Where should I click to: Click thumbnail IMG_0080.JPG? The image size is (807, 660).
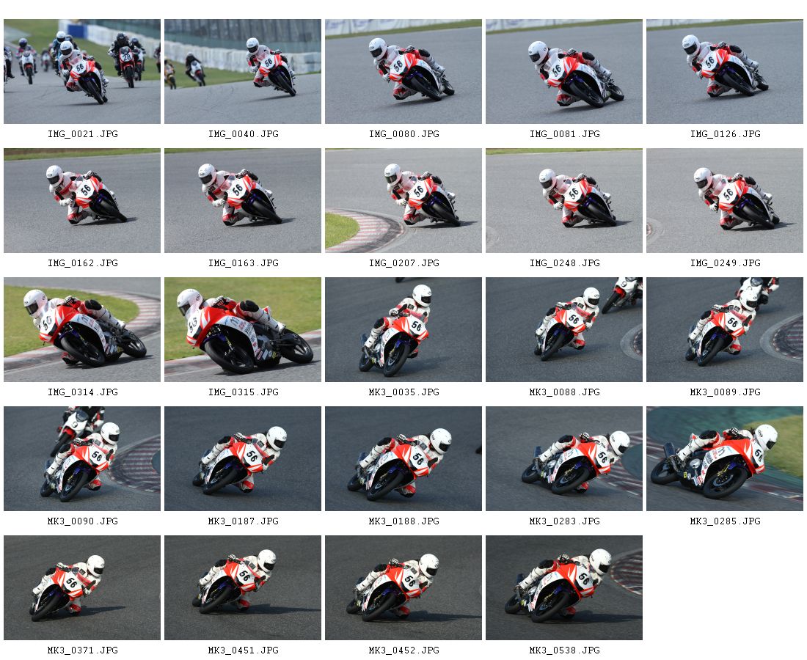click(x=403, y=72)
